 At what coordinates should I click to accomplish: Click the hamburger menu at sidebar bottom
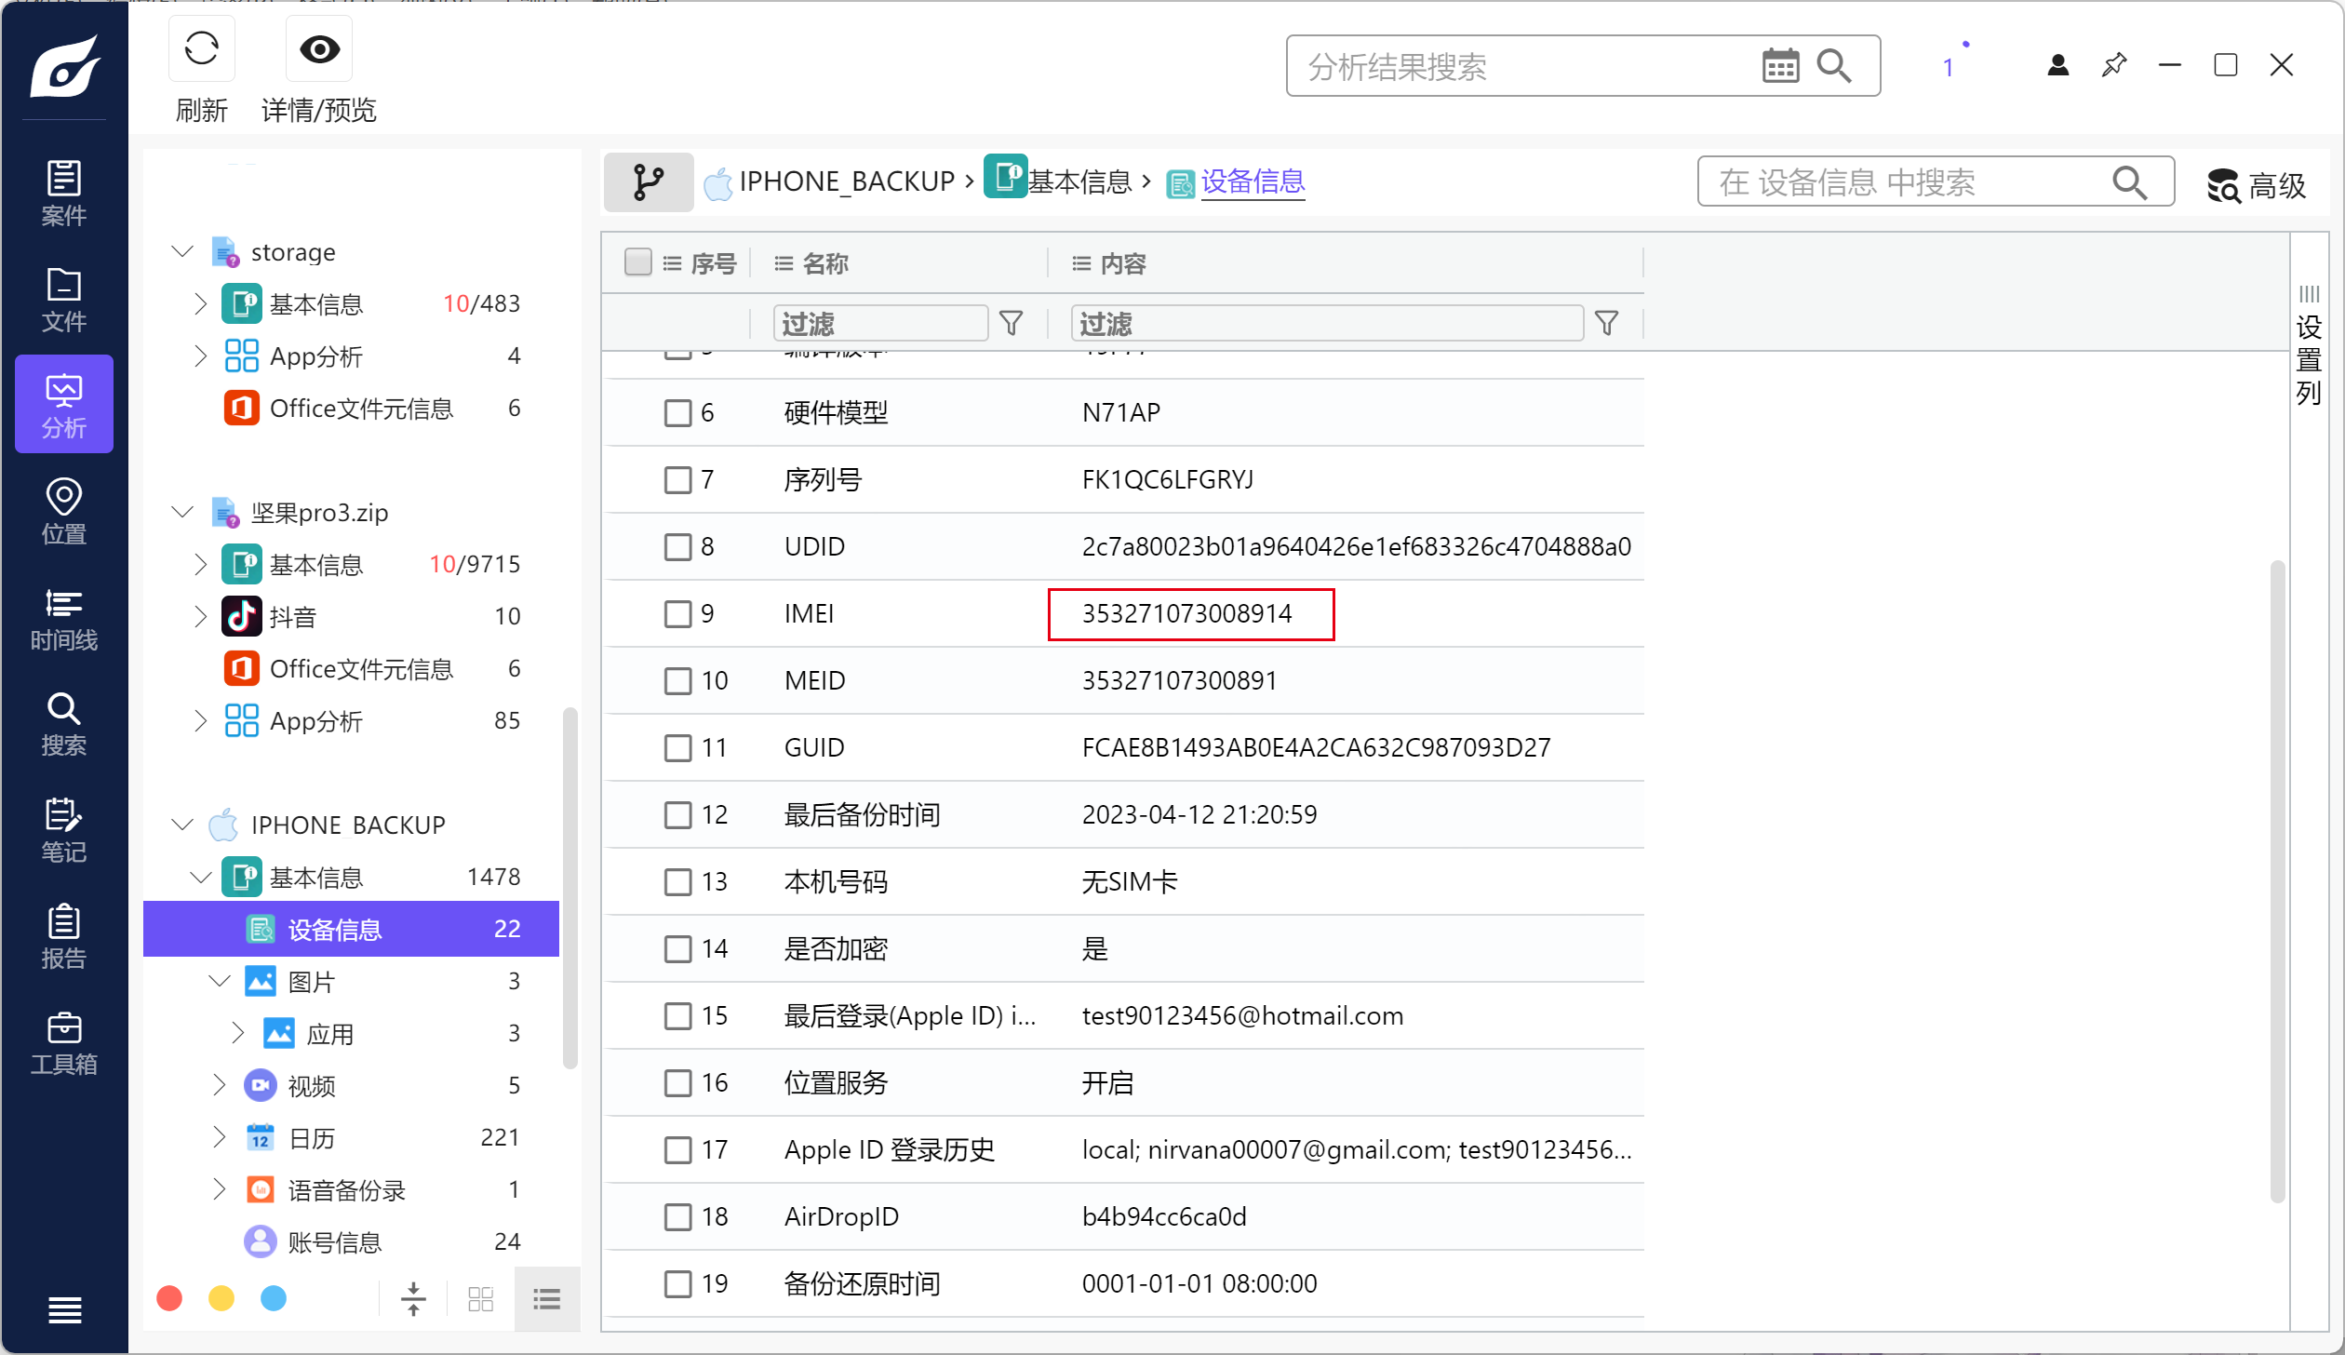(63, 1310)
